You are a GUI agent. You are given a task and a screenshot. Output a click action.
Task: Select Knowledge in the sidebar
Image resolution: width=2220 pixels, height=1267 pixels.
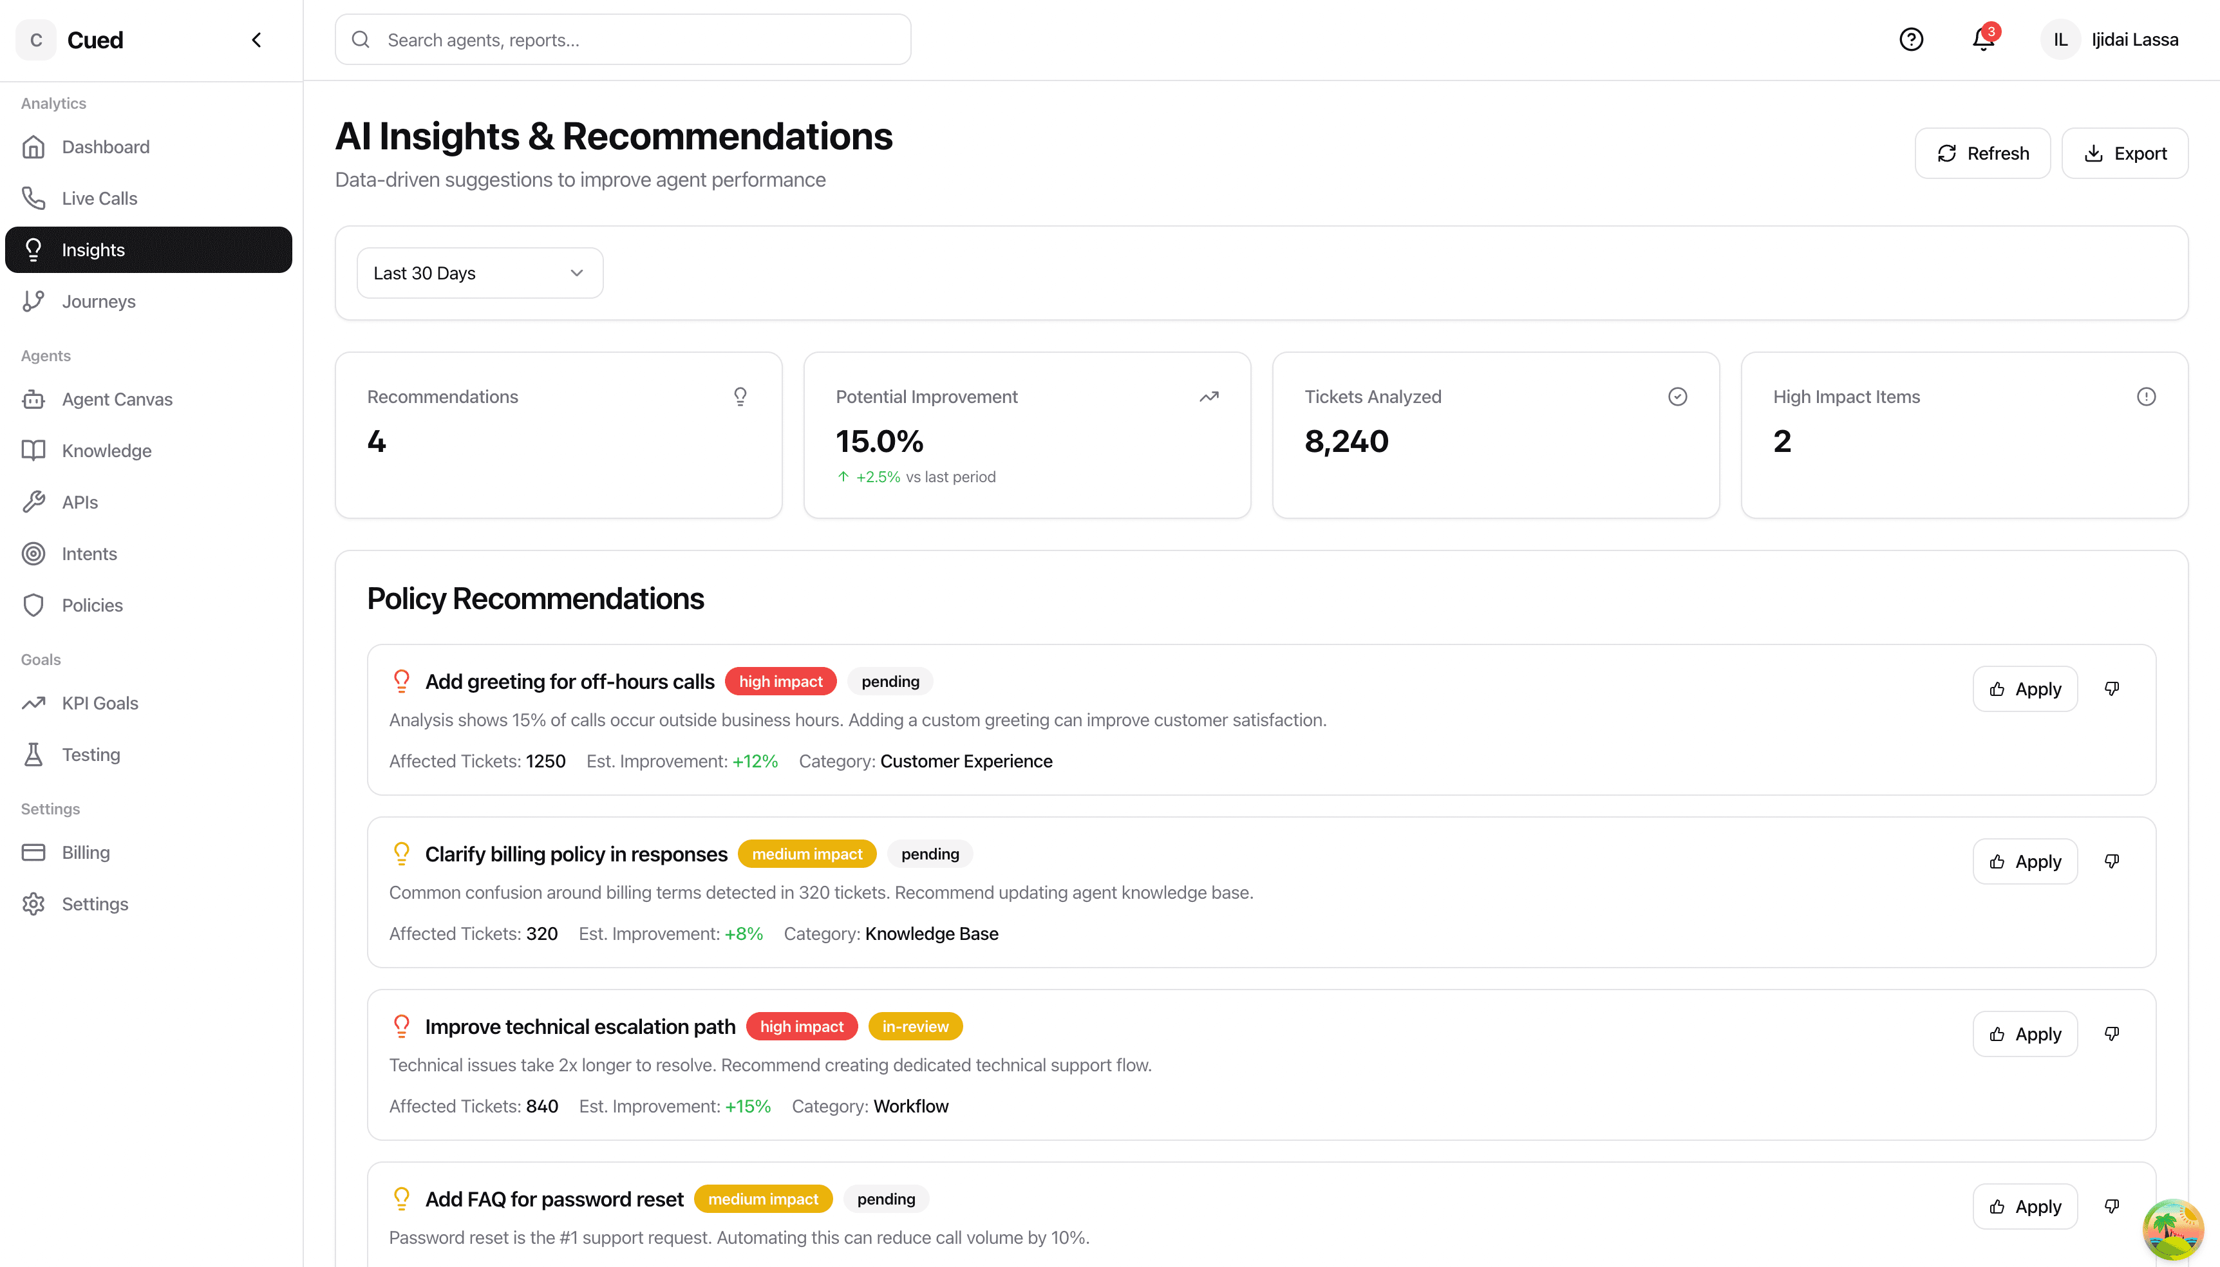pyautogui.click(x=106, y=450)
